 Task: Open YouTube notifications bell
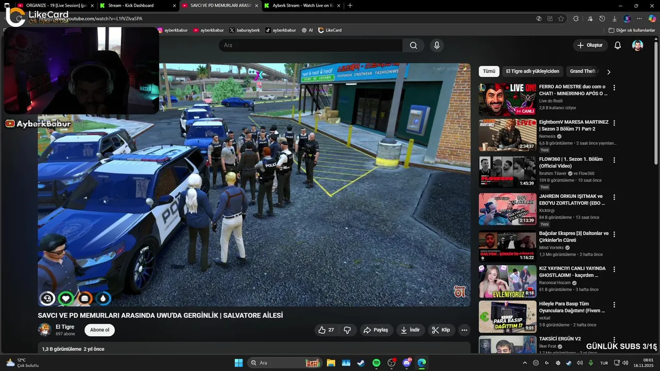[x=618, y=45]
